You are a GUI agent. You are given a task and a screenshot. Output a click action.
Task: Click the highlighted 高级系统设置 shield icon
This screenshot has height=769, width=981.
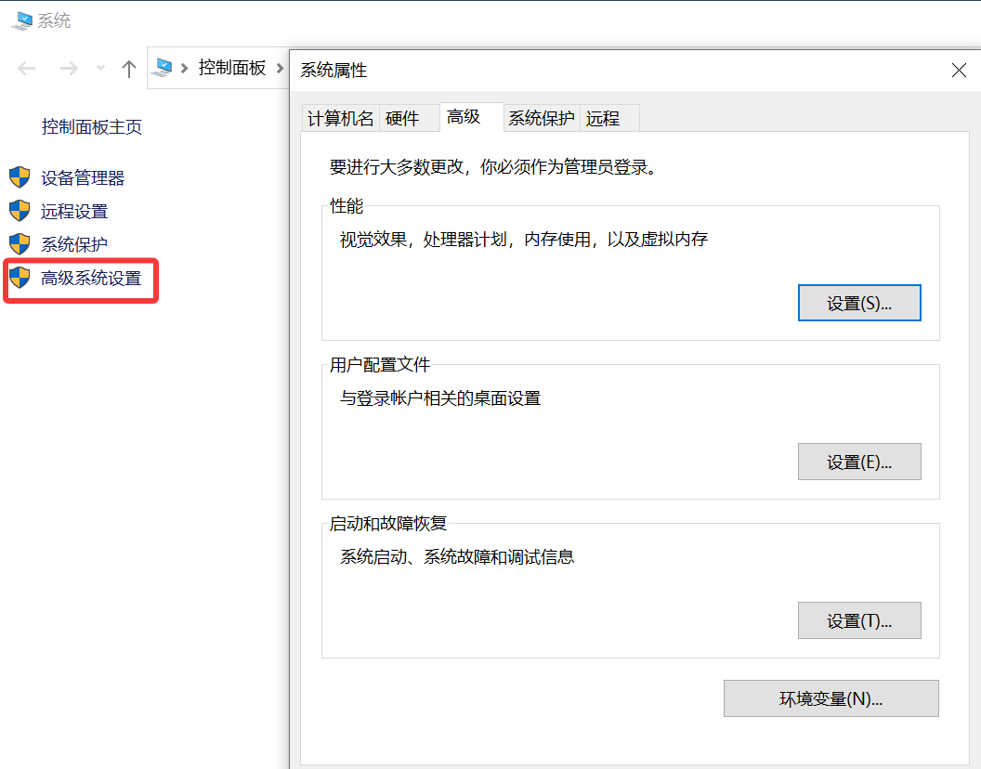tap(20, 278)
